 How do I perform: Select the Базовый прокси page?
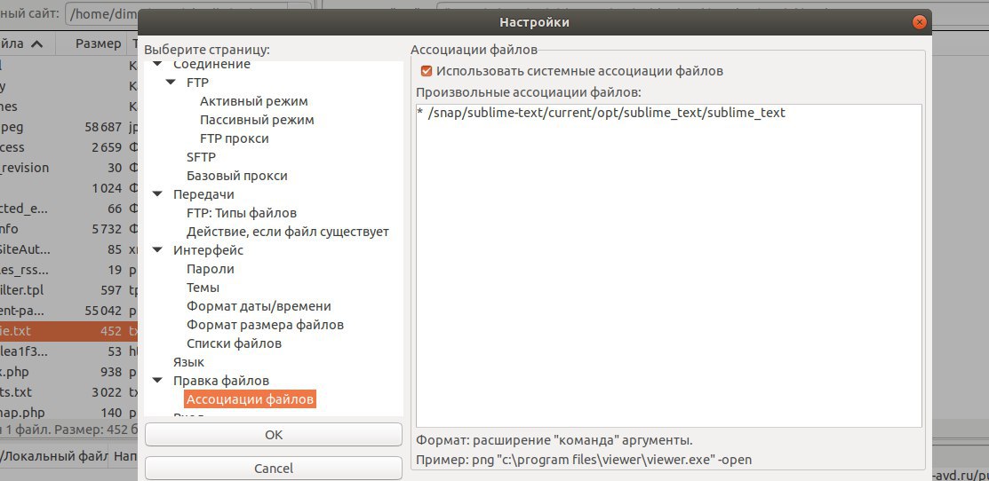click(236, 176)
